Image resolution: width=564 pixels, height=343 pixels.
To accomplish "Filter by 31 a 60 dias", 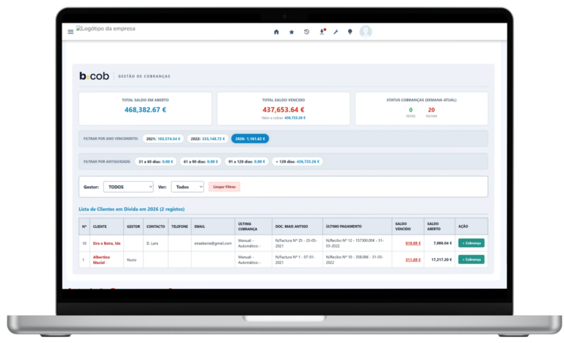I will 156,162.
